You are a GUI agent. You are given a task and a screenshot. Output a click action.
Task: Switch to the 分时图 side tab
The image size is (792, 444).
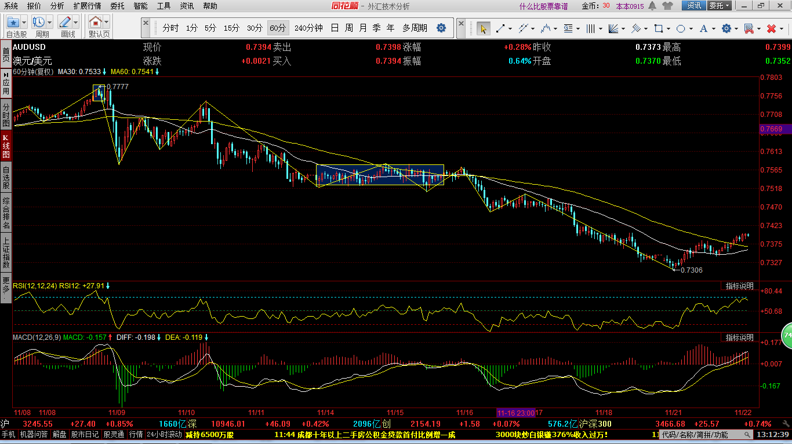click(6, 116)
